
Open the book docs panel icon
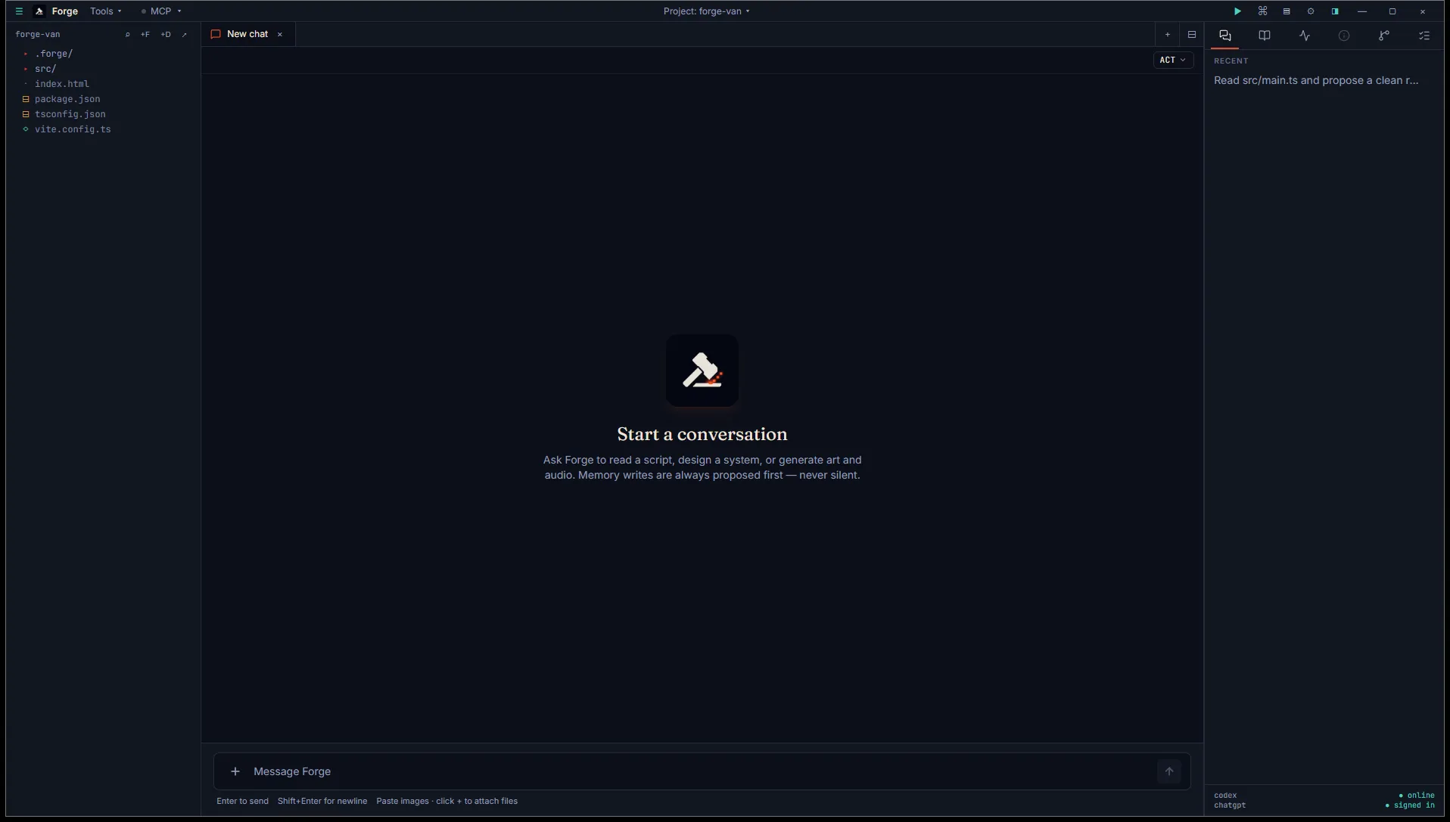(1265, 36)
